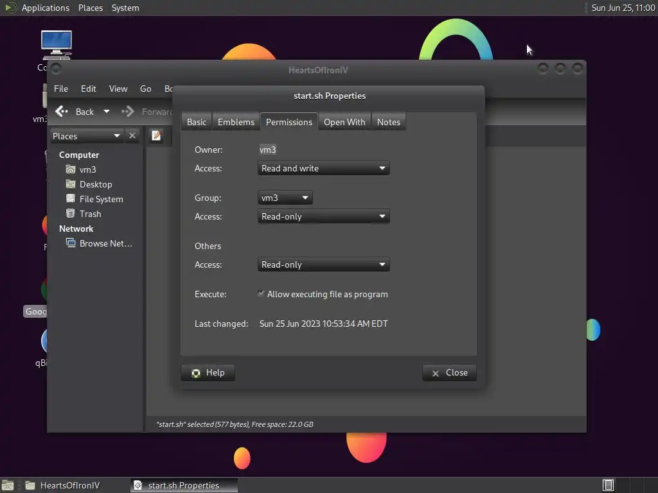The width and height of the screenshot is (658, 493).
Task: Click the Computer heading in sidebar
Action: point(79,155)
